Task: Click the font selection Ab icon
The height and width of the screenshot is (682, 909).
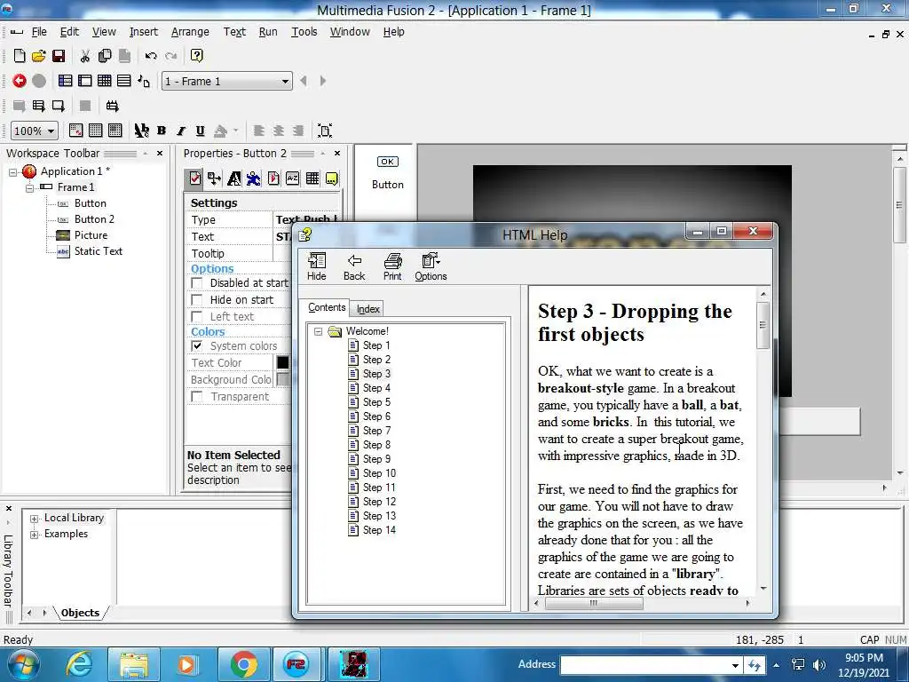Action: pos(142,131)
